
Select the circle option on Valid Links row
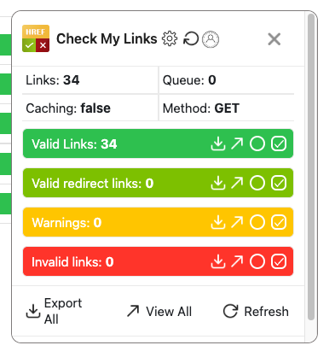pyautogui.click(x=257, y=143)
